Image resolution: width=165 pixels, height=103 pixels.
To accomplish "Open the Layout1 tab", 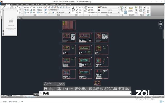I will (15, 96).
